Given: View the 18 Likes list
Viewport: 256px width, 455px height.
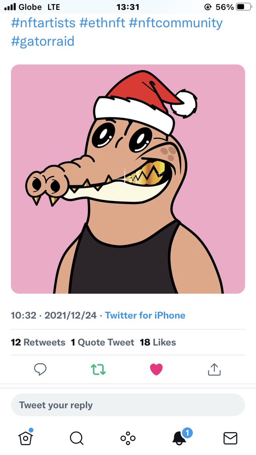Looking at the screenshot, I should [x=158, y=342].
